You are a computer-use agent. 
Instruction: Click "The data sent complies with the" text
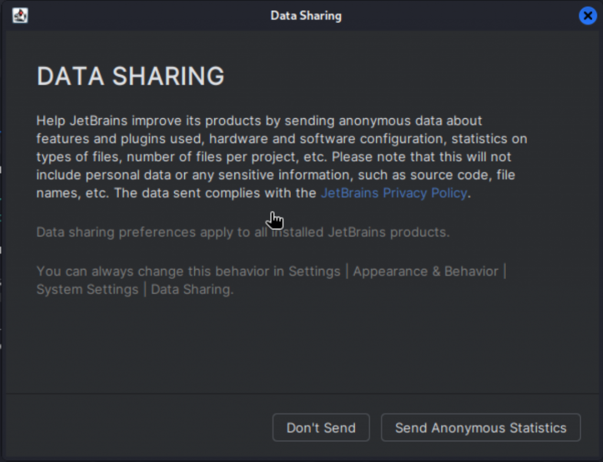pos(216,193)
